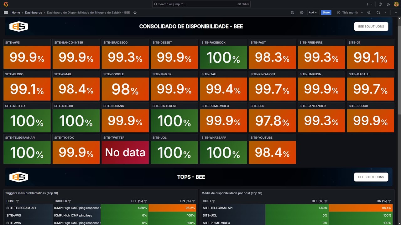This screenshot has width=401, height=225.
Task: Save the dashboard with disk icon
Action: point(292,12)
